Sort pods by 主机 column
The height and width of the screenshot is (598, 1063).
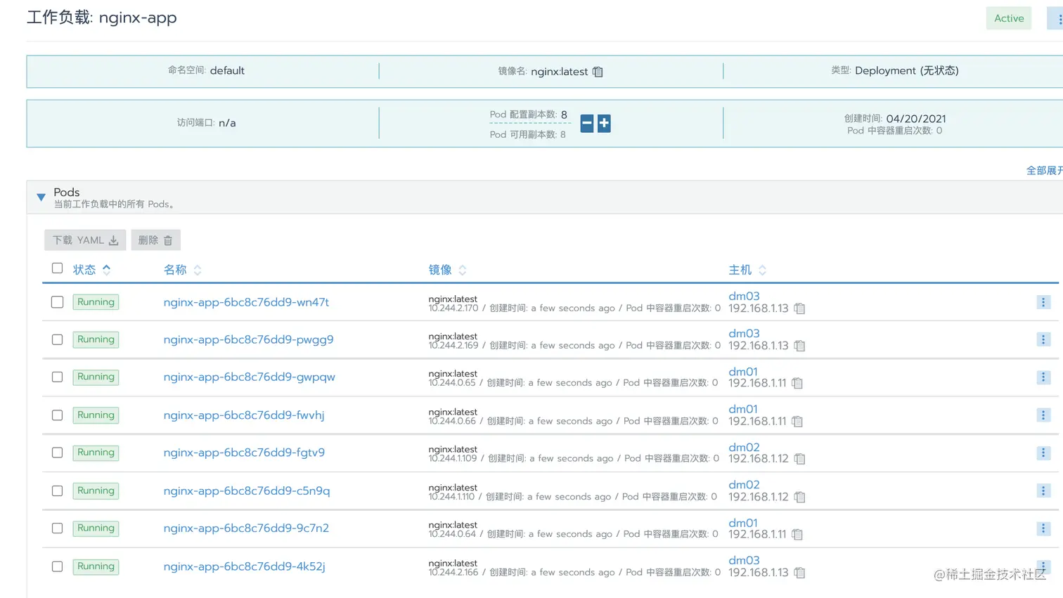[747, 270]
